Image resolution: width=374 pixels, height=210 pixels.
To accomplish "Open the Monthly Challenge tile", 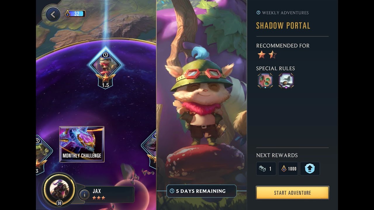I will click(x=82, y=144).
